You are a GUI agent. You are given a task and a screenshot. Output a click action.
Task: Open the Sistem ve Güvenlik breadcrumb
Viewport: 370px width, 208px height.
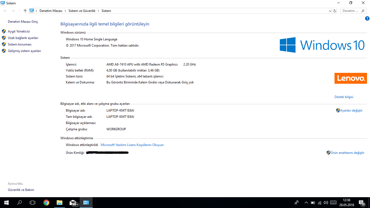[x=82, y=11]
